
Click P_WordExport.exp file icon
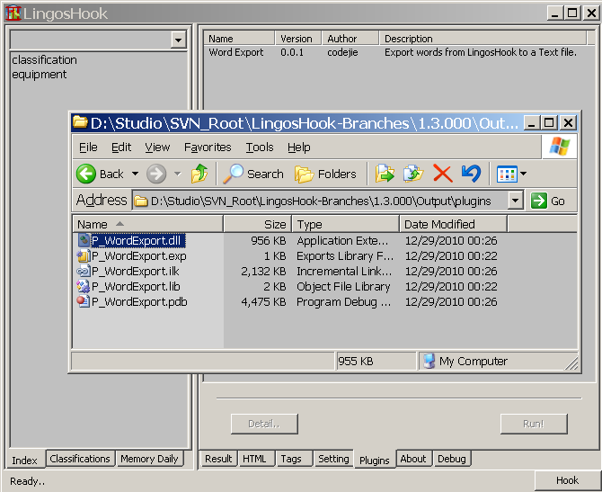(x=84, y=256)
